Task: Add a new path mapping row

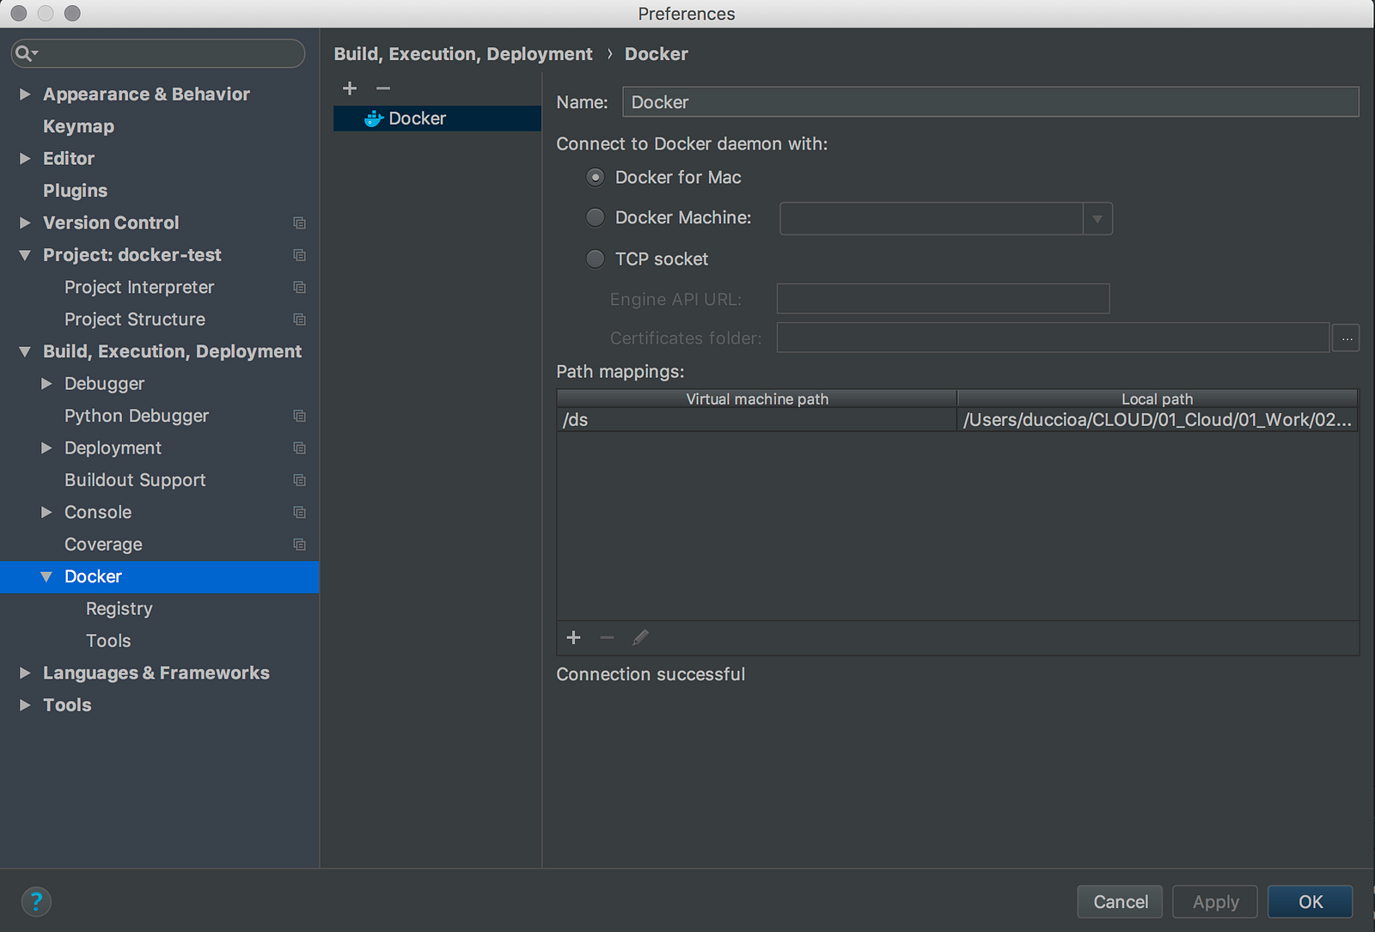Action: click(574, 637)
